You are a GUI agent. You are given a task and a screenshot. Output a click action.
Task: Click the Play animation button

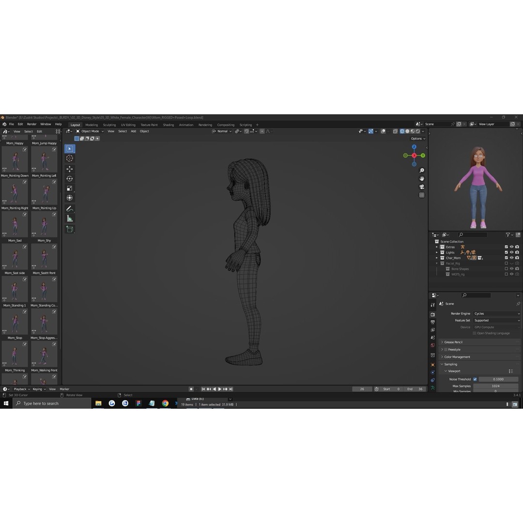pyautogui.click(x=220, y=389)
